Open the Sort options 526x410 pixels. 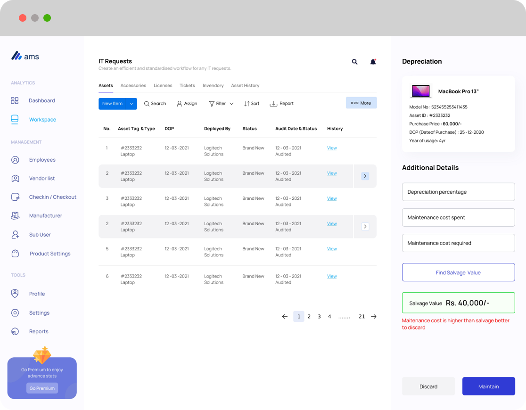252,104
